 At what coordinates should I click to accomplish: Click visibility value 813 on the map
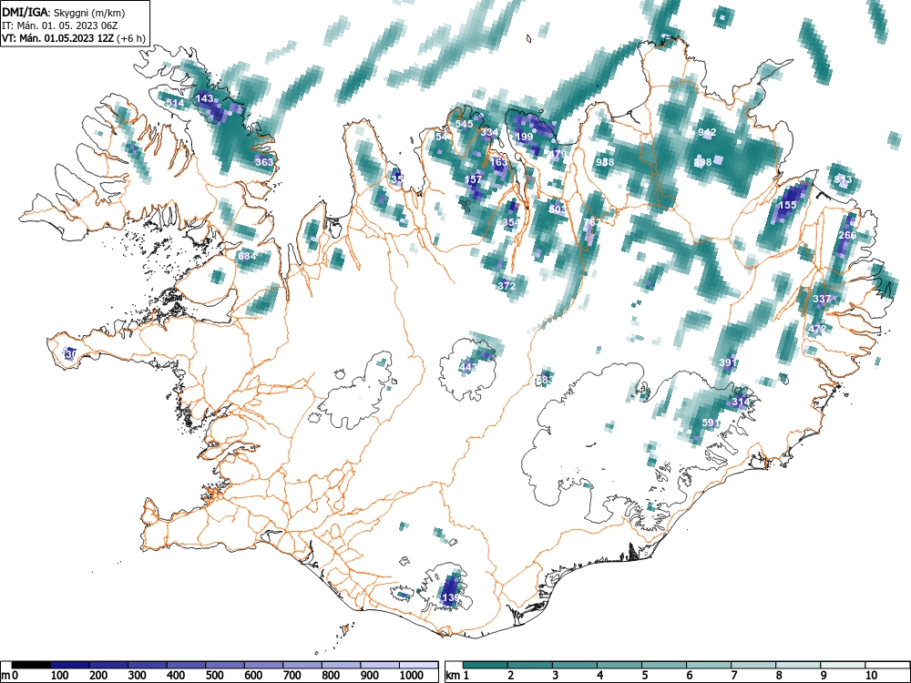[x=843, y=179]
